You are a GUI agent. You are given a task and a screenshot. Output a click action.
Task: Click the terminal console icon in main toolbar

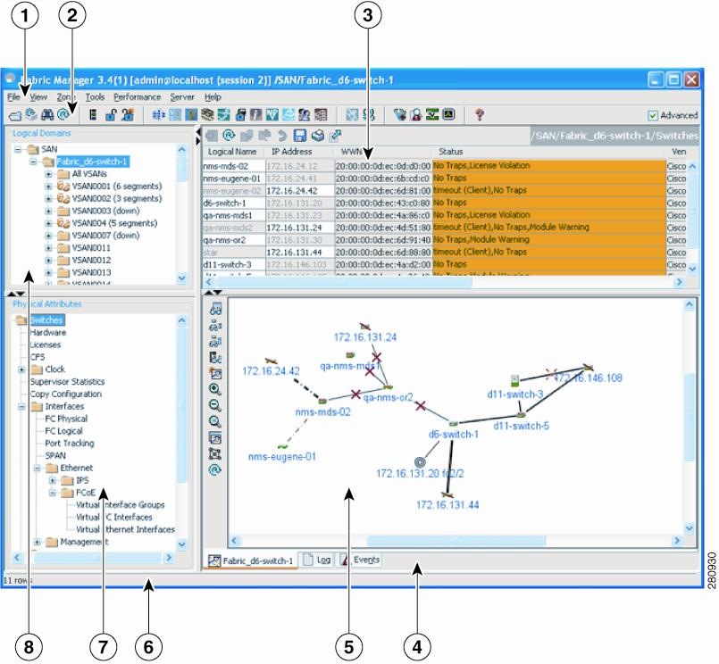click(449, 114)
